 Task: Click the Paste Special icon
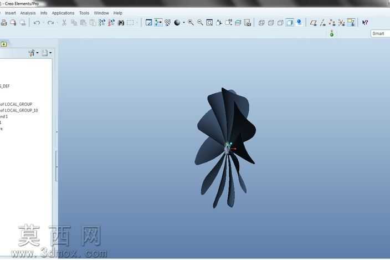coord(93,23)
